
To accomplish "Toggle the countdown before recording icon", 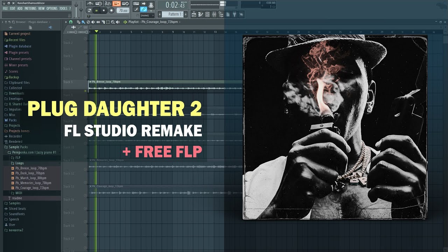I will pyautogui.click(x=108, y=3).
